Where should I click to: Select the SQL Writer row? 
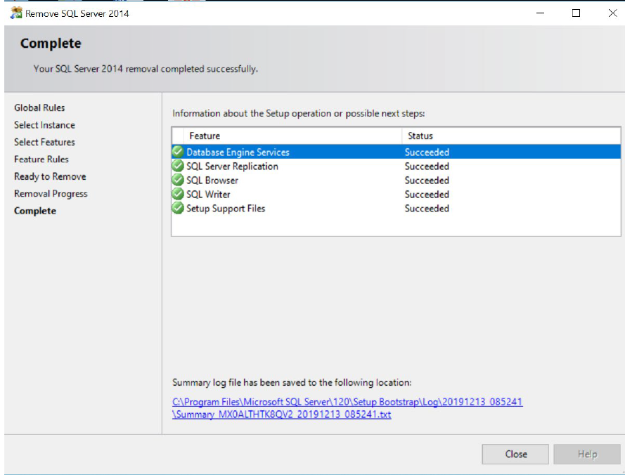[x=397, y=194]
